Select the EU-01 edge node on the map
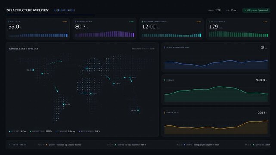This screenshot has height=155, width=276. 87,68
